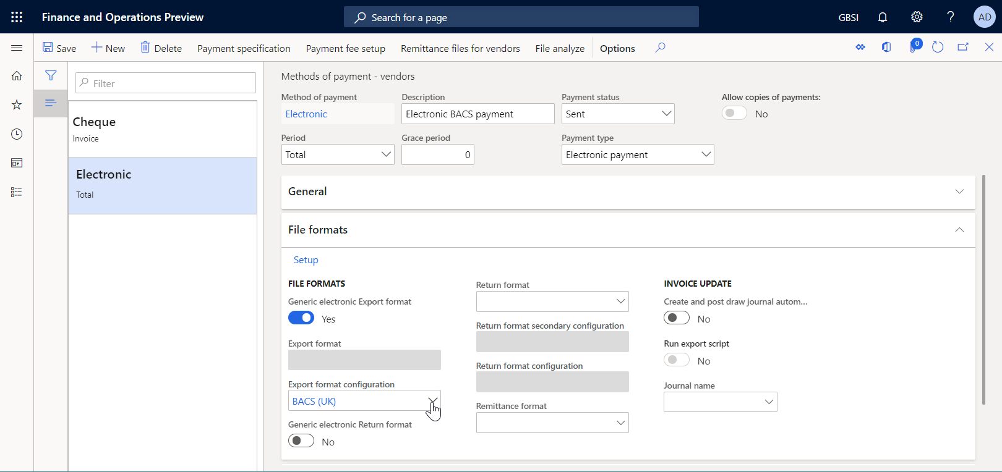Click the action pane search magnifier
This screenshot has width=1002, height=472.
click(x=661, y=48)
